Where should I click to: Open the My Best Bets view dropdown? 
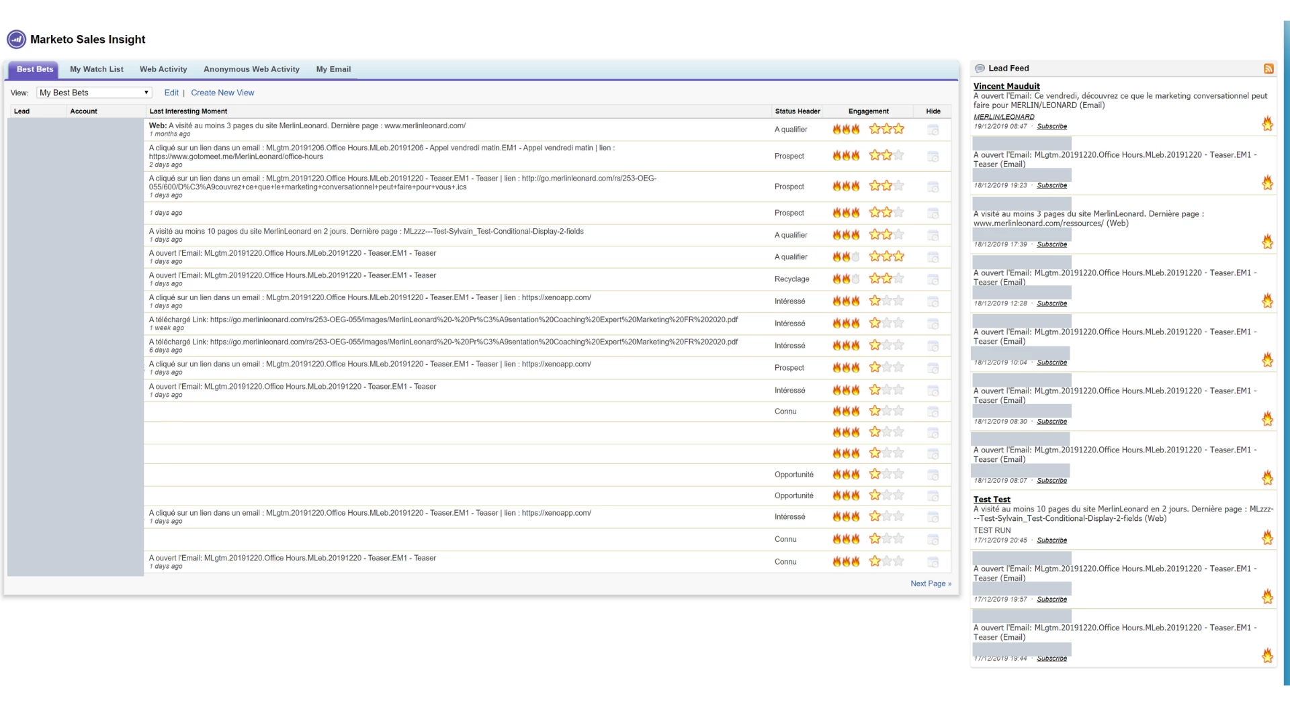click(94, 93)
